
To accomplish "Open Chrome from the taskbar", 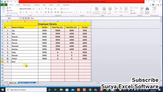I will tap(90, 90).
